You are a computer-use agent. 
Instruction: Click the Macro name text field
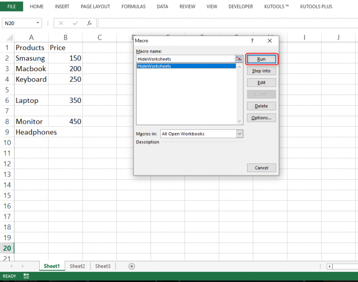(186, 59)
